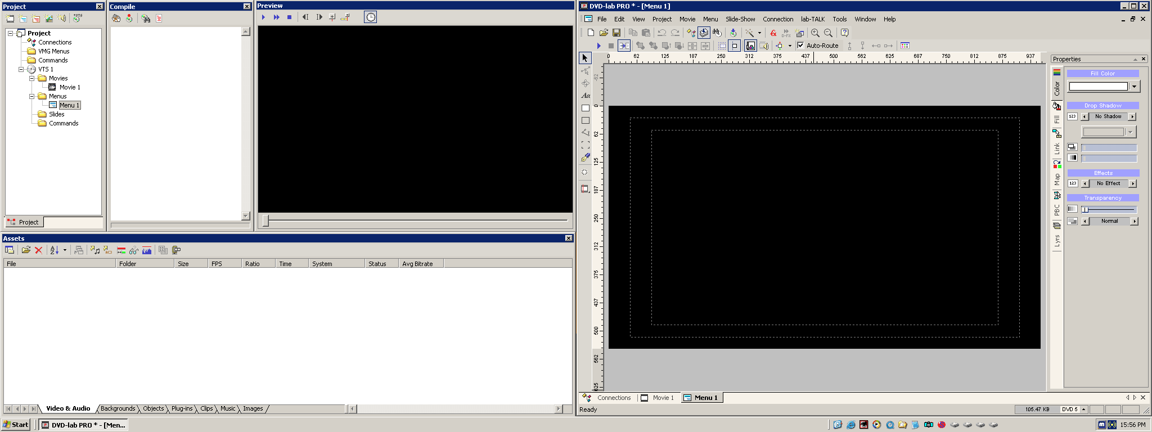Click the binoculars Find icon in main toolbar
Image resolution: width=1152 pixels, height=432 pixels.
click(717, 33)
